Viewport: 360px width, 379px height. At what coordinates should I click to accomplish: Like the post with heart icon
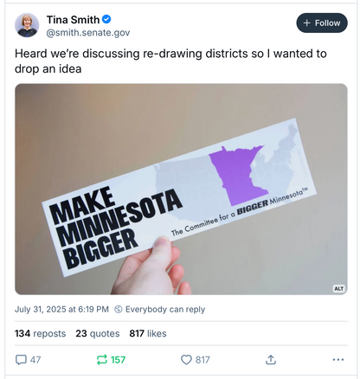186,360
